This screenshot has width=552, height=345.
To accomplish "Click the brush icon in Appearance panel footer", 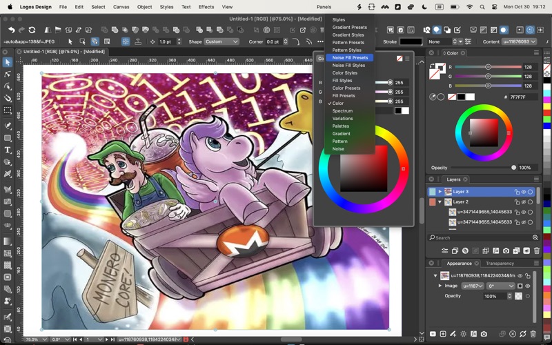I will point(453,334).
